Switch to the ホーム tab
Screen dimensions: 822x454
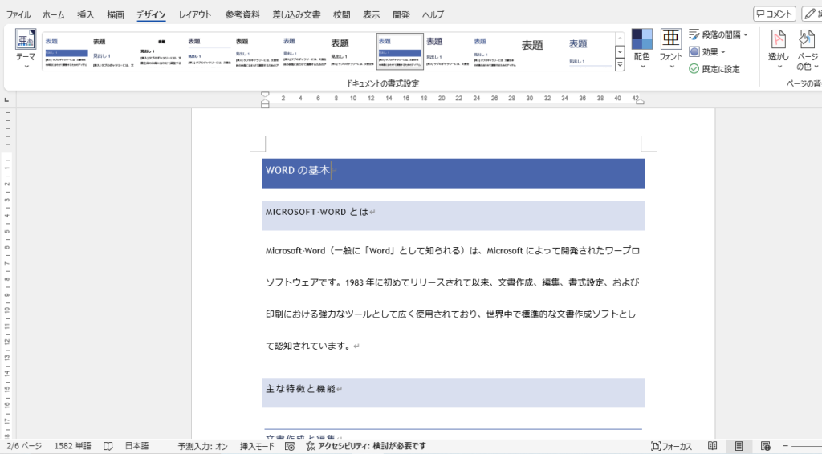[54, 14]
